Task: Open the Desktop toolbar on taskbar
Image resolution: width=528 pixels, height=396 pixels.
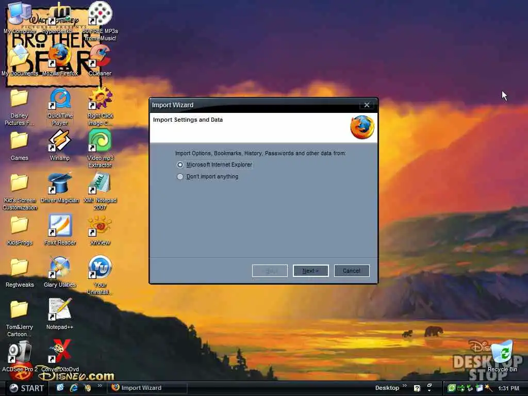Action: [x=387, y=388]
